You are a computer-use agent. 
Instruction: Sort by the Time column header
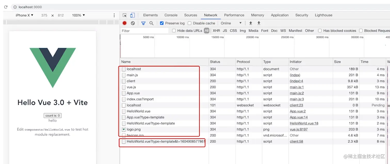coord(373,62)
